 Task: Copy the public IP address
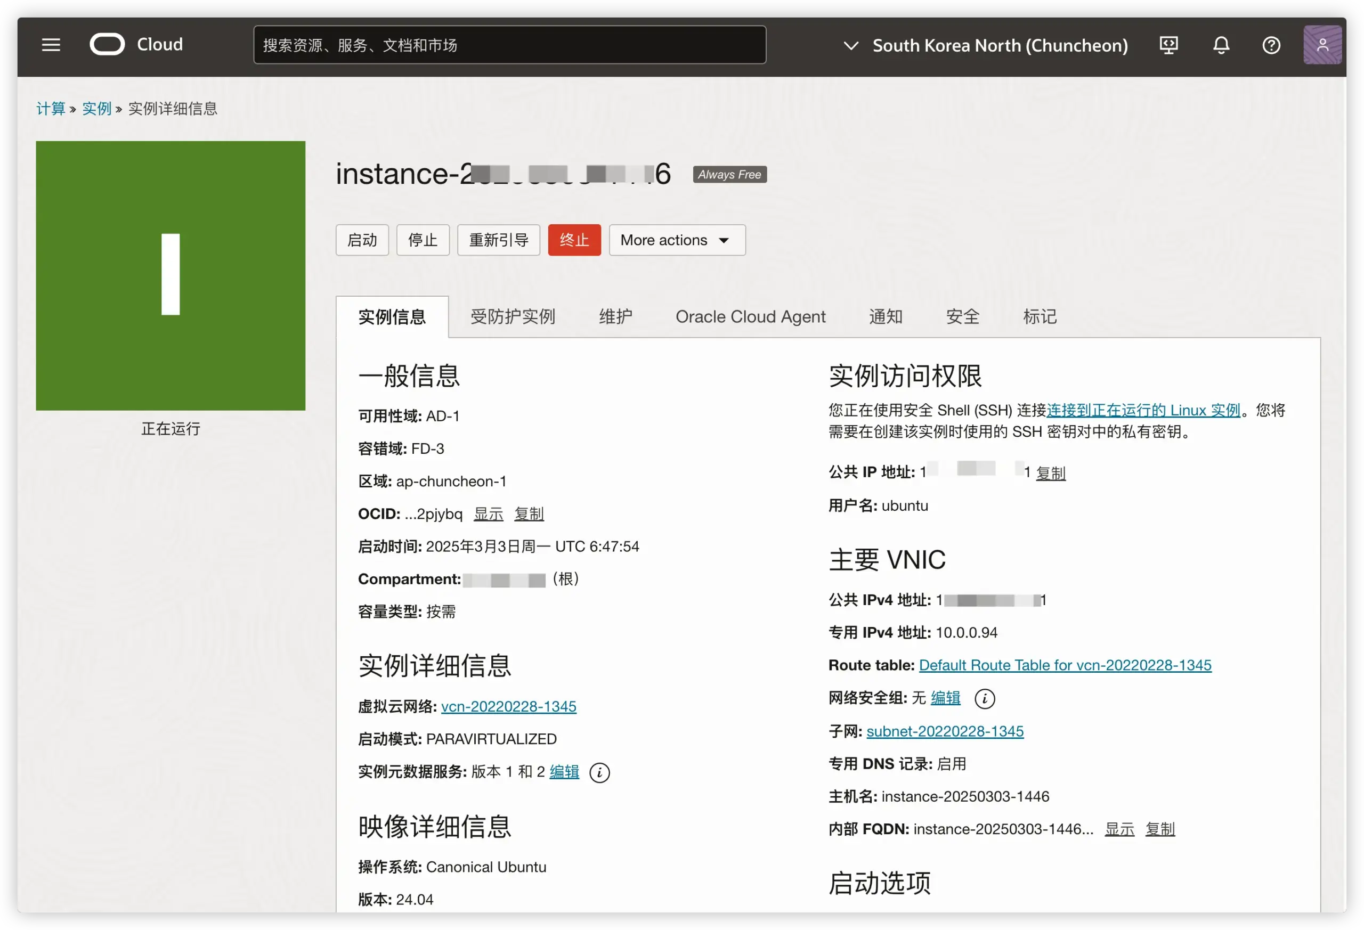point(1050,473)
